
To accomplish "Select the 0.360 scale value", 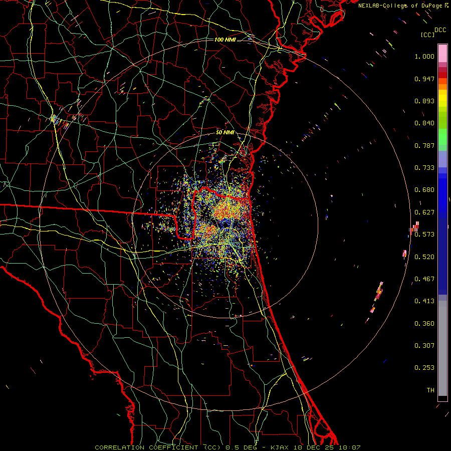I will click(x=424, y=324).
